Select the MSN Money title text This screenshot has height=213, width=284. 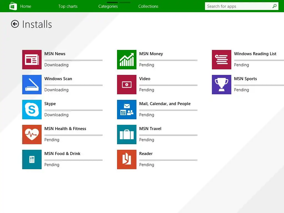[x=151, y=54]
